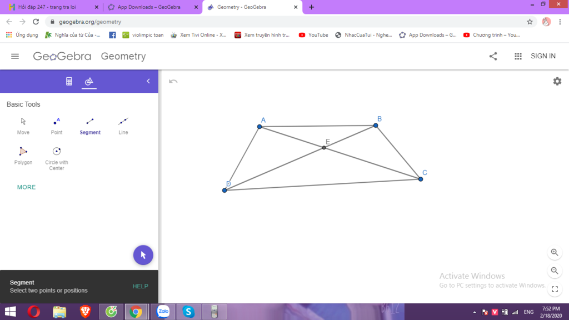The height and width of the screenshot is (320, 569).
Task: Open the taskbar clock and date
Action: coord(551,312)
